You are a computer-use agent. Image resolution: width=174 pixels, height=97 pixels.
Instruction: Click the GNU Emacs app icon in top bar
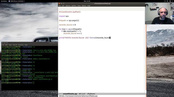(x=9, y=1)
